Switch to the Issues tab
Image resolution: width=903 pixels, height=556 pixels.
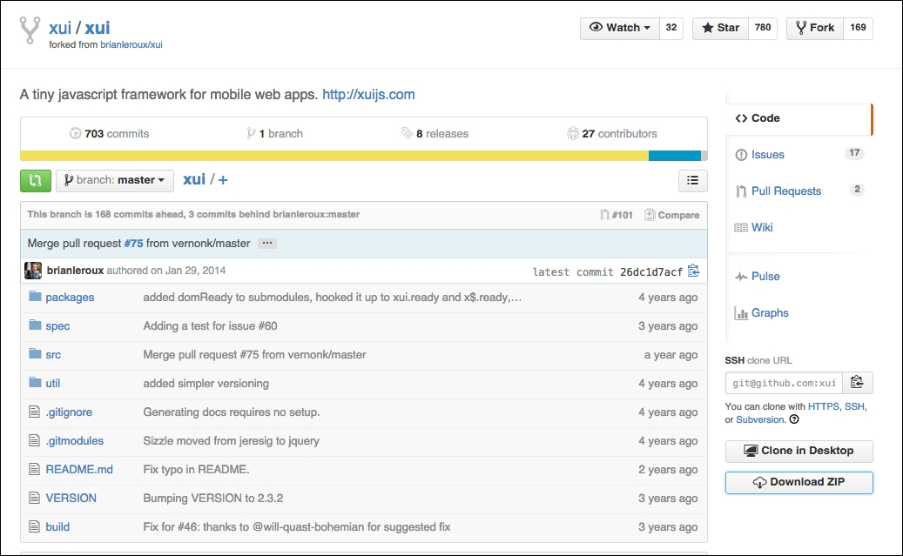[x=799, y=154]
